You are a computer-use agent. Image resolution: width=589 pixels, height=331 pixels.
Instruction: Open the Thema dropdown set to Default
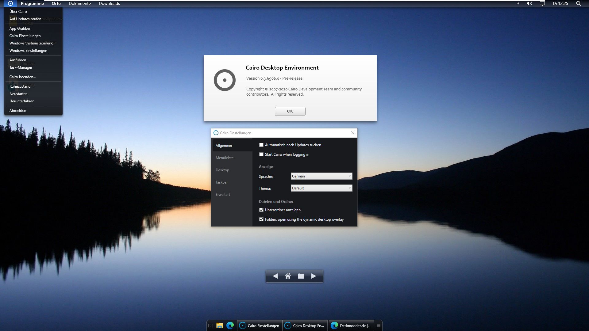[x=321, y=188]
